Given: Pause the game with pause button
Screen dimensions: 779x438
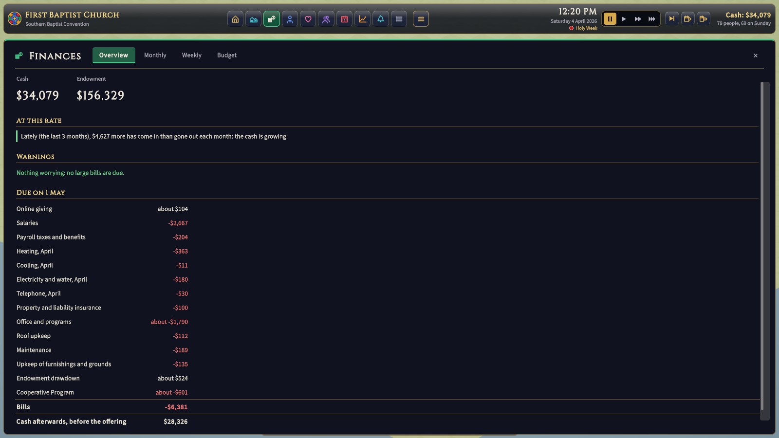Looking at the screenshot, I should point(610,19).
